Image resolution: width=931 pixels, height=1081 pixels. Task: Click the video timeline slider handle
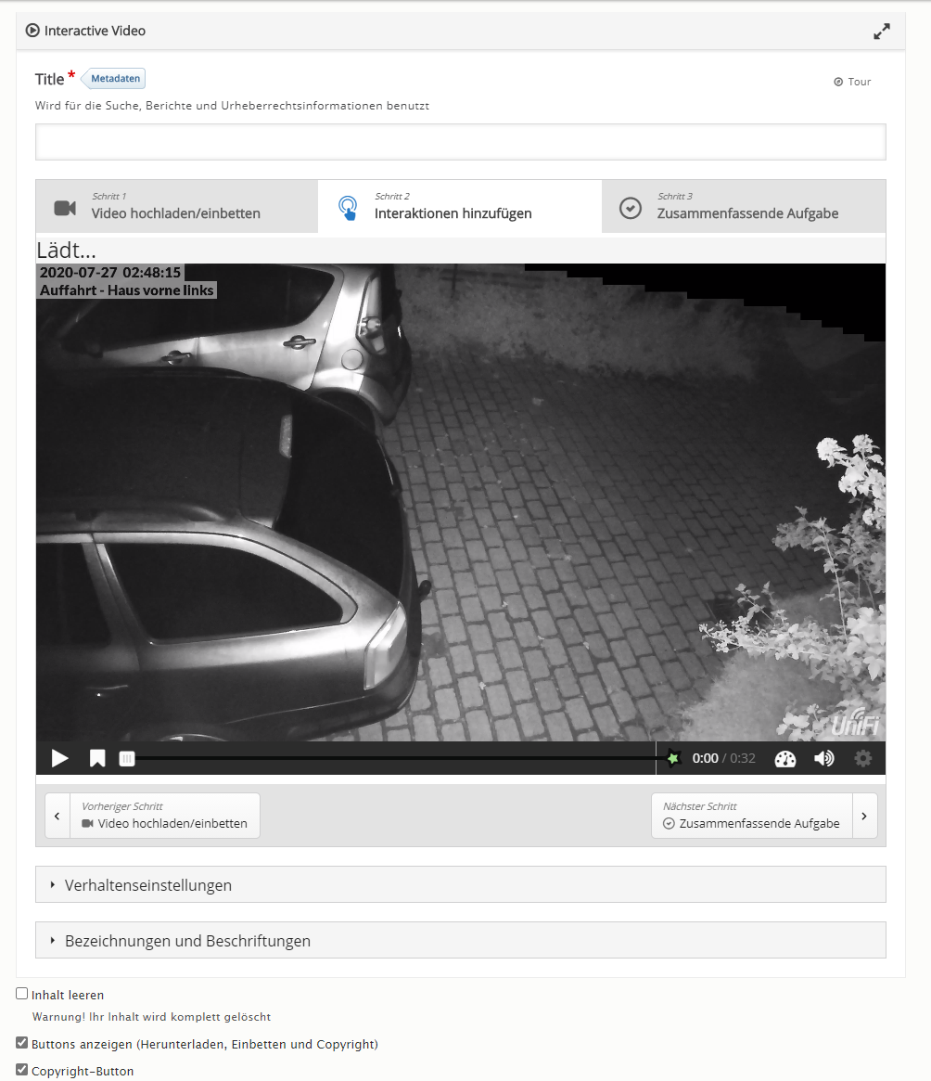click(127, 759)
